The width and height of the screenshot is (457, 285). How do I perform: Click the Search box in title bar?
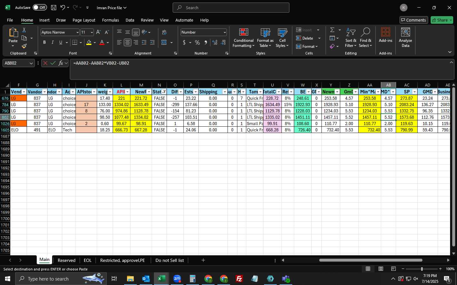(x=231, y=8)
